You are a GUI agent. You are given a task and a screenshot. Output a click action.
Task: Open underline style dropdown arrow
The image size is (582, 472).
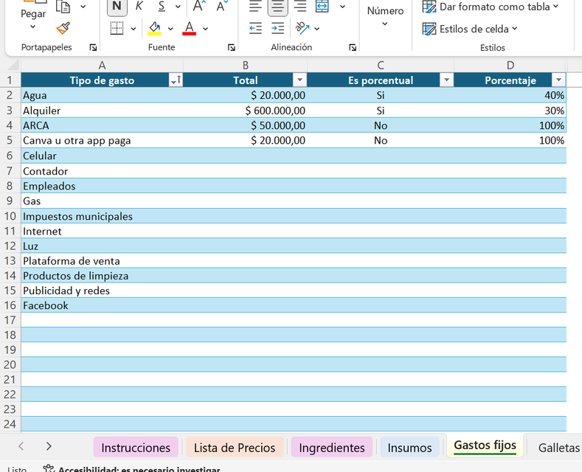179,7
